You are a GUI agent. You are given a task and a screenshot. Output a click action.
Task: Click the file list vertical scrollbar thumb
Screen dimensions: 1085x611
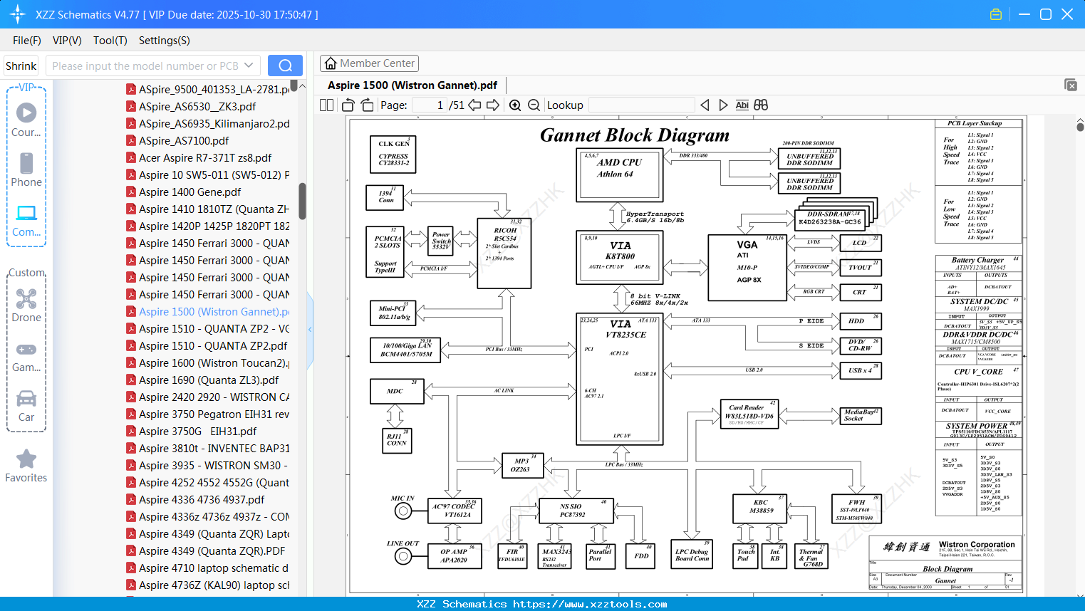click(302, 202)
